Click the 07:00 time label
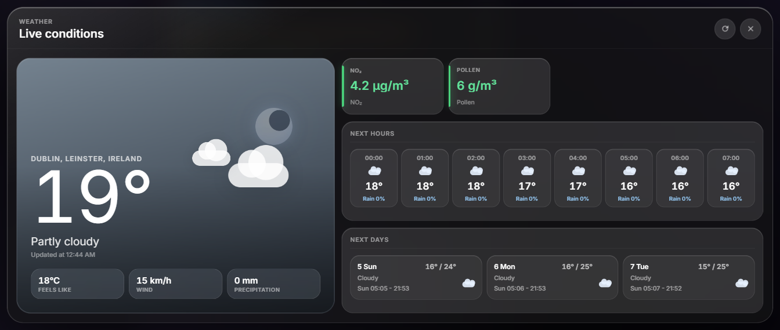 [x=731, y=158]
